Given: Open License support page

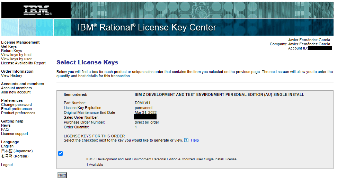Looking at the screenshot, I should tap(15, 134).
